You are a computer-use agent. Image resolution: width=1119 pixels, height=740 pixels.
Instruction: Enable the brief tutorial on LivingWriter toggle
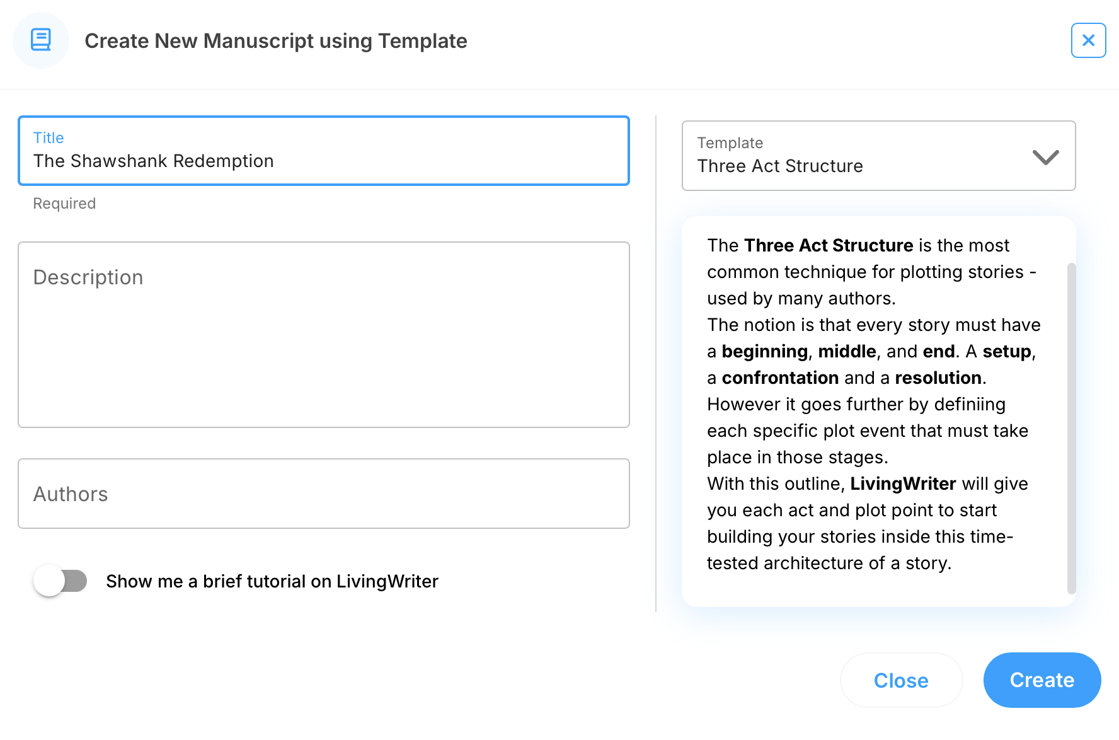[60, 581]
